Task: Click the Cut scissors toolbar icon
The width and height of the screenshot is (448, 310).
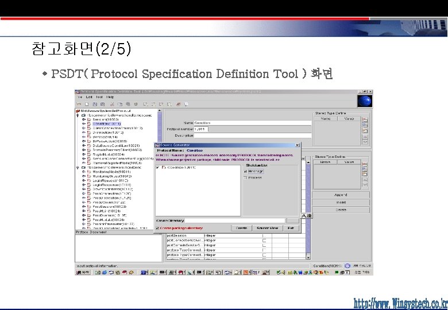Action: click(x=112, y=104)
